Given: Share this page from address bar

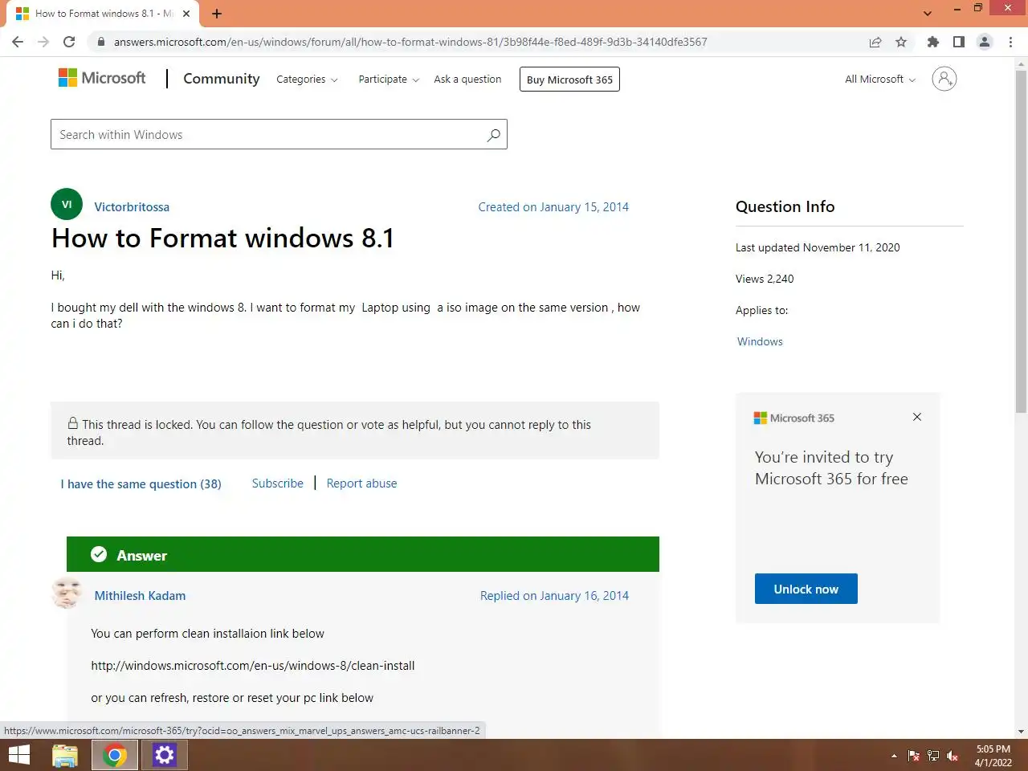Looking at the screenshot, I should point(875,42).
